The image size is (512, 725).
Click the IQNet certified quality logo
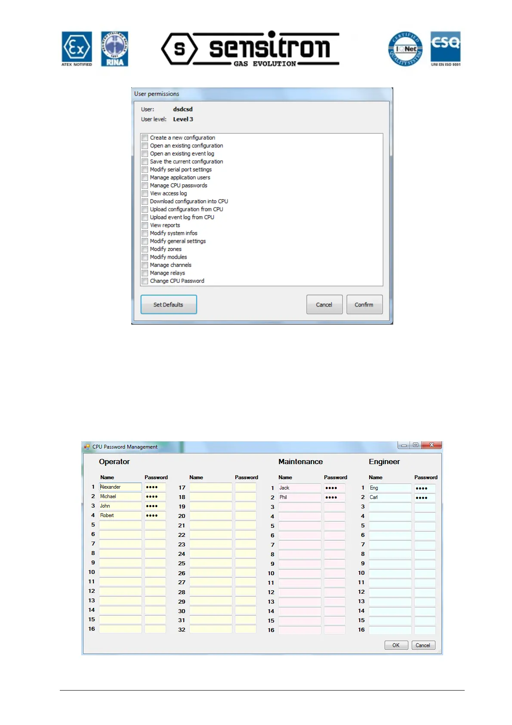pos(405,49)
